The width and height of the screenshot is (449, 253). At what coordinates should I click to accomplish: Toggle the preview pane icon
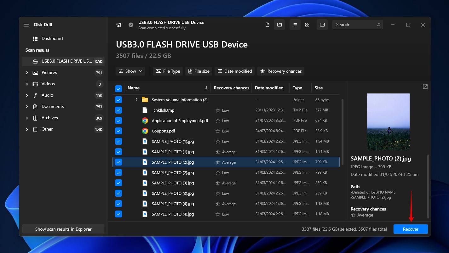click(x=322, y=25)
